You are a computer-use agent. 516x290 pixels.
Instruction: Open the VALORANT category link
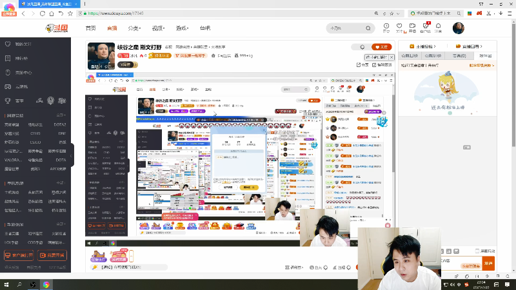(x=13, y=160)
